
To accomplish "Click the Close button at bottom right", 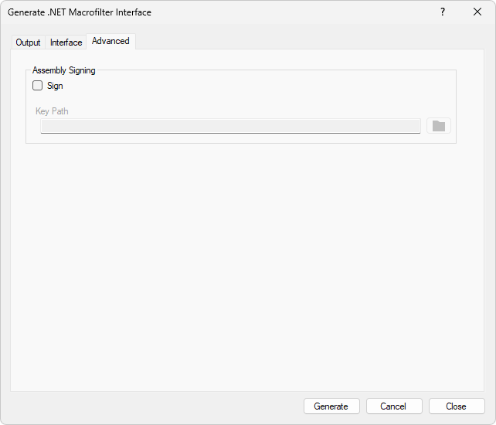I will (x=456, y=406).
